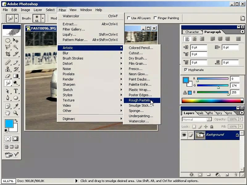The width and height of the screenshot is (247, 185).
Task: Open the Fill slider arrow
Action: tap(241, 126)
